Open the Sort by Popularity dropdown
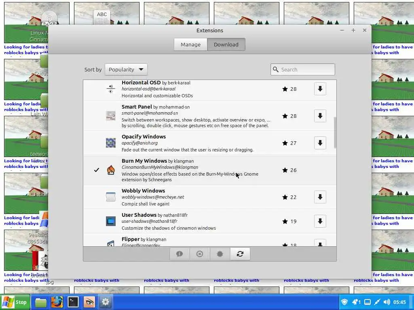This screenshot has width=414, height=310. click(x=126, y=69)
